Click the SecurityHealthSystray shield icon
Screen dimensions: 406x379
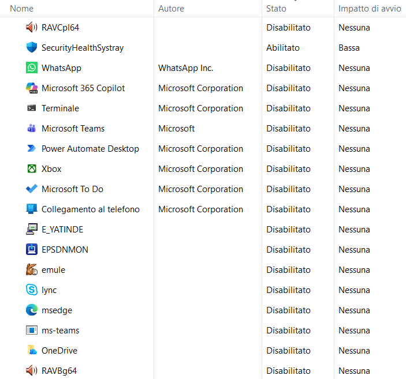tap(32, 48)
